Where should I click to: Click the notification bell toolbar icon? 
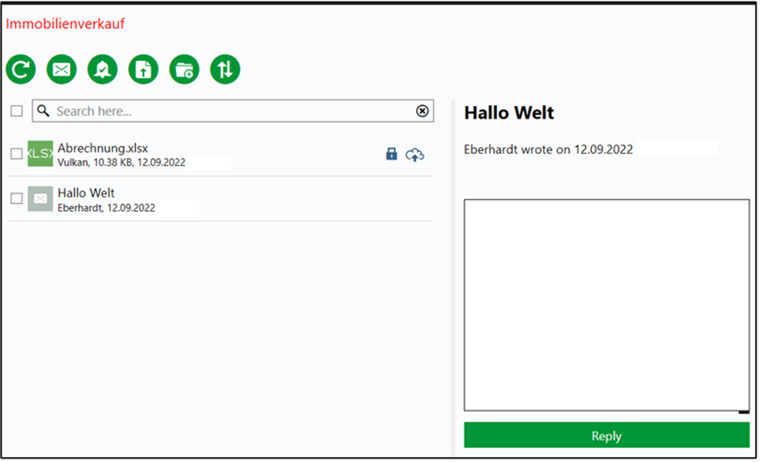click(102, 69)
